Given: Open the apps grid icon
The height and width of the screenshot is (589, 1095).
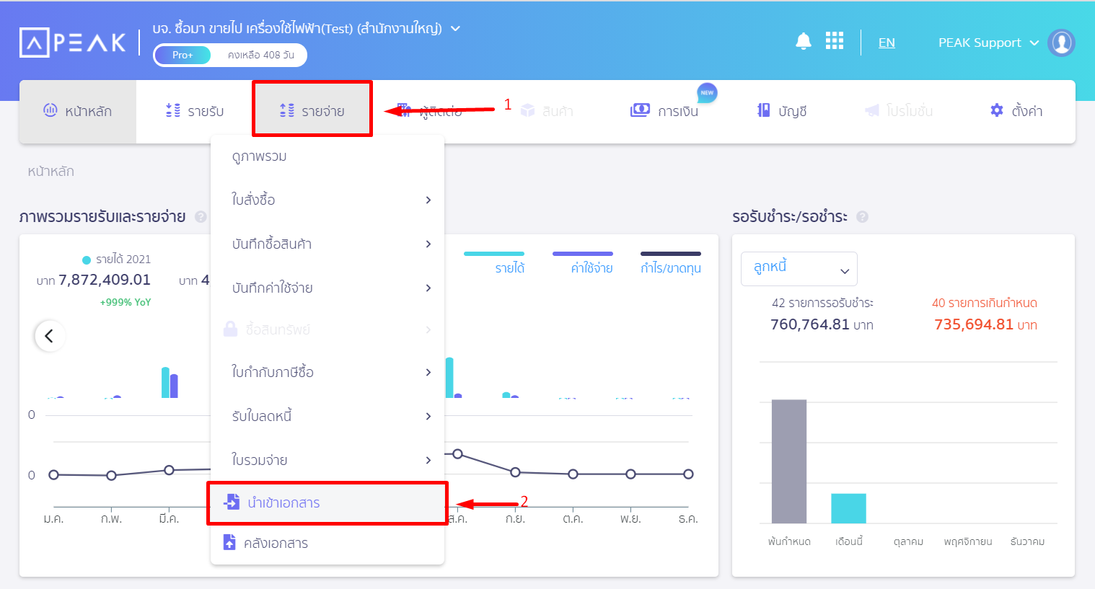Looking at the screenshot, I should [x=834, y=41].
